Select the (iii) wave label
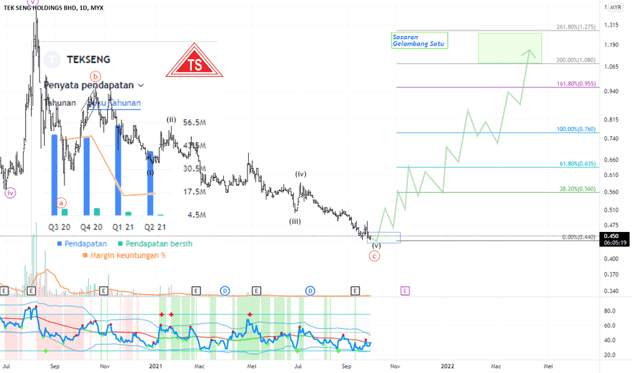The image size is (632, 373). [294, 221]
